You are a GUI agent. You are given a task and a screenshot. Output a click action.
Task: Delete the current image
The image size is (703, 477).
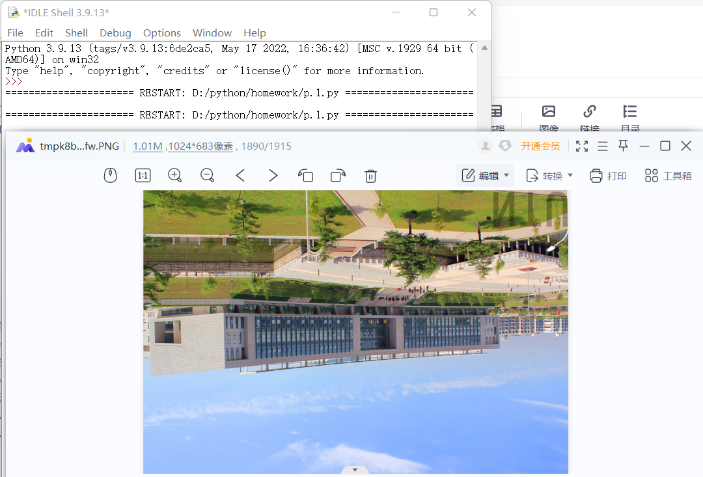click(370, 175)
